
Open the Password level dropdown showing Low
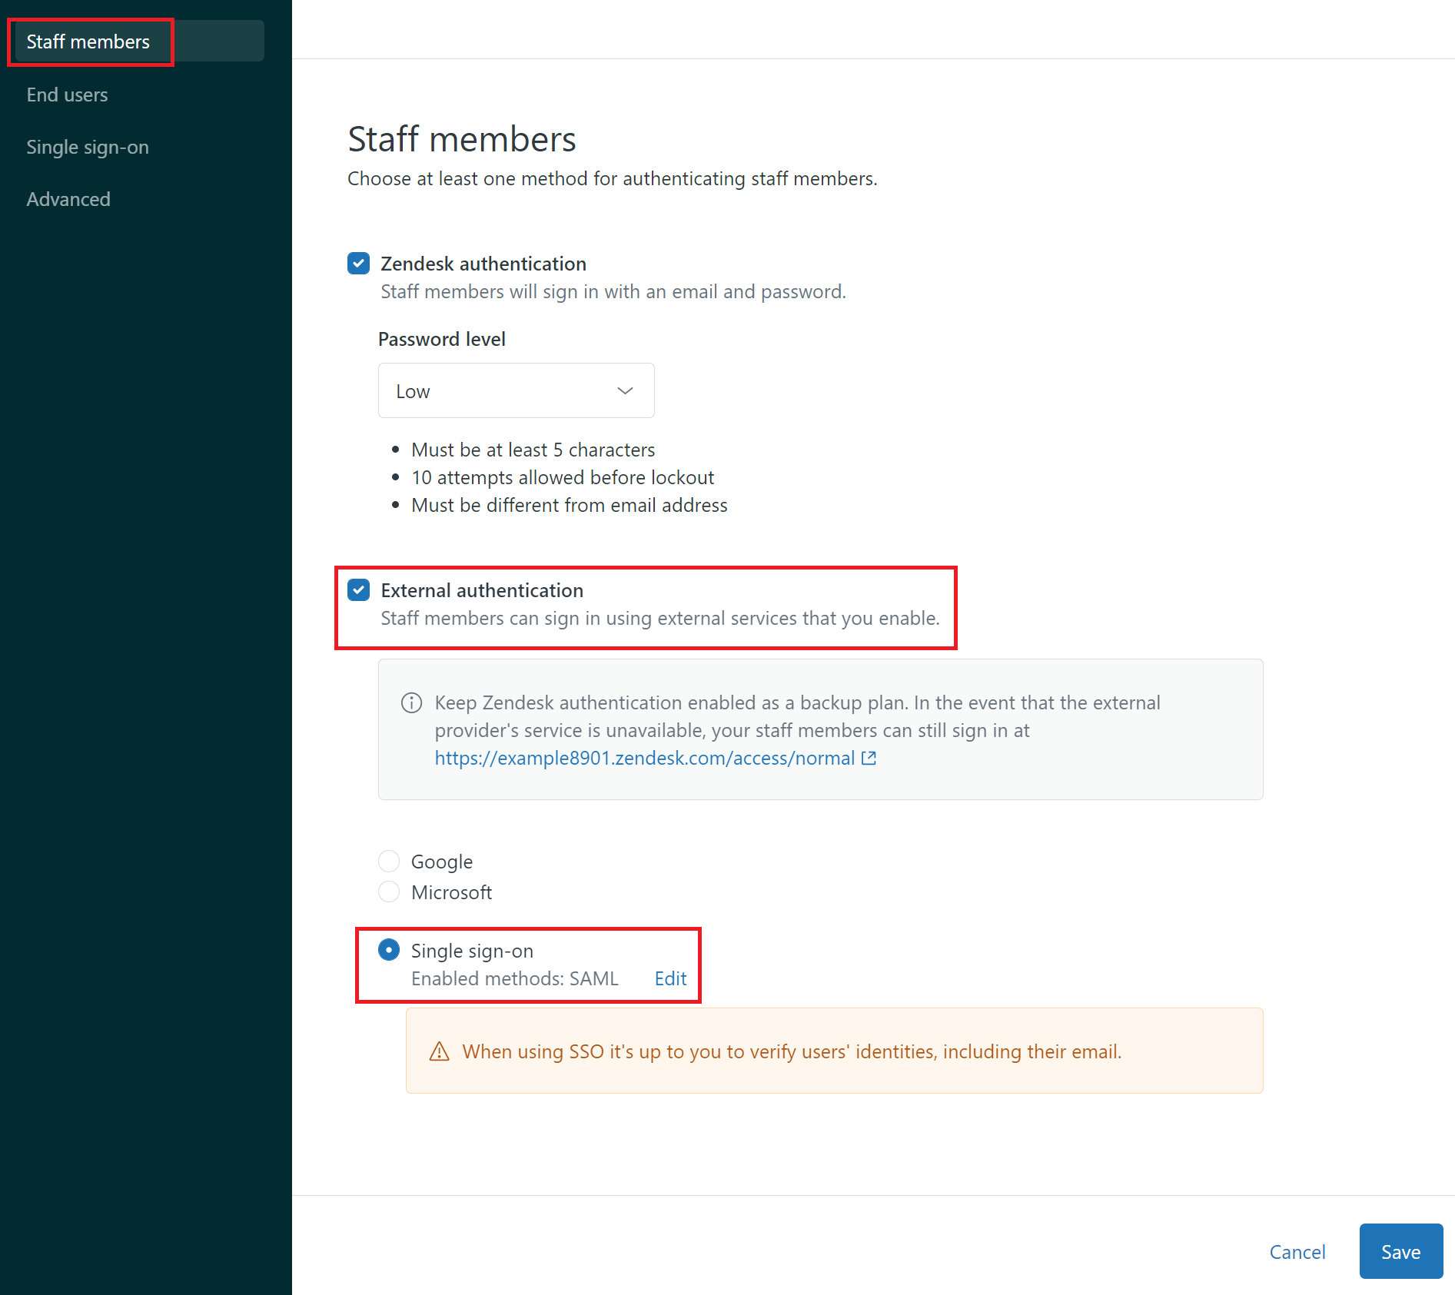[x=516, y=391]
